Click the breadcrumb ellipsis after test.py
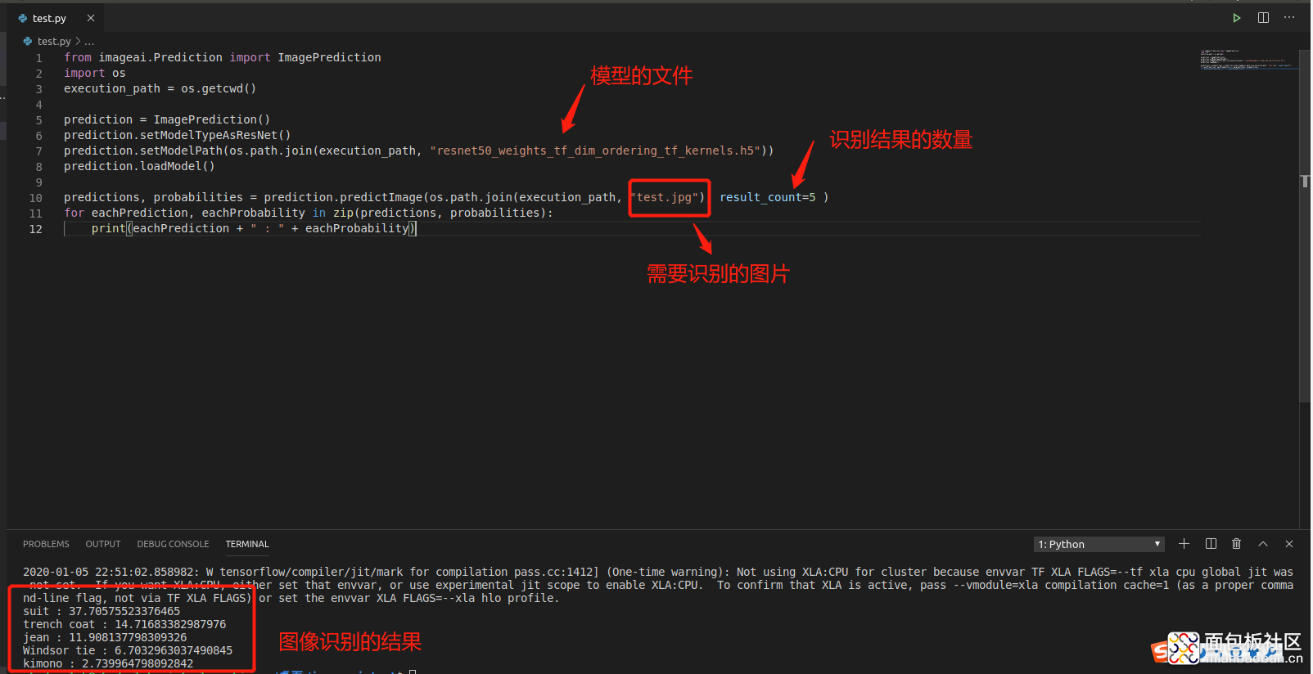Screen dimensions: 1313x674 click(89, 41)
